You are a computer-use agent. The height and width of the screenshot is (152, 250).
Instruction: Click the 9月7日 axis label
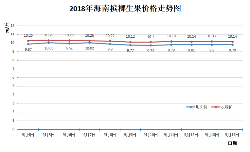[x=89, y=135]
